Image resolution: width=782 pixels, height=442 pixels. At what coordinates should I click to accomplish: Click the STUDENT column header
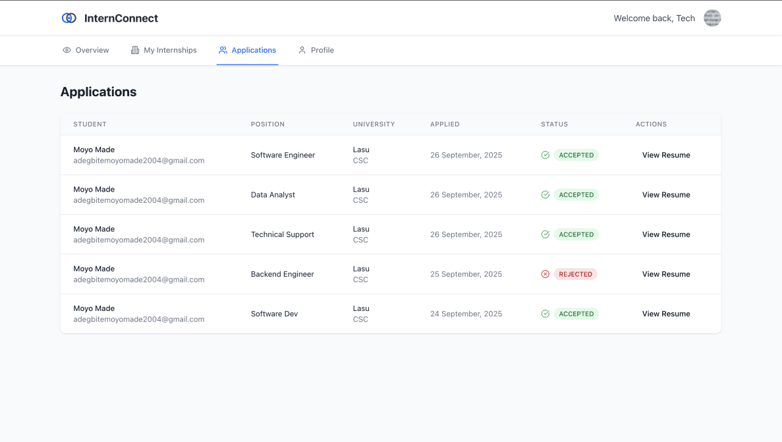90,124
